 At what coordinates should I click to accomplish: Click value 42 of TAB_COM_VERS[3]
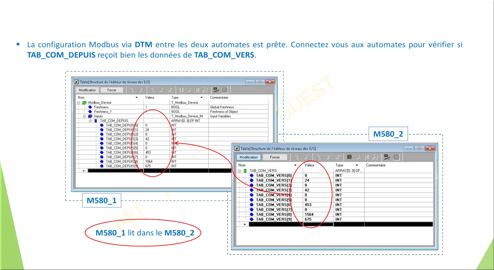click(307, 190)
